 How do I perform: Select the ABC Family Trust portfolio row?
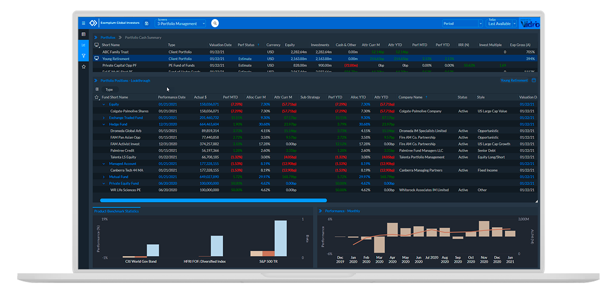(315, 52)
